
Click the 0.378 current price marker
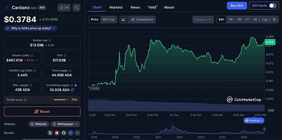click(270, 42)
